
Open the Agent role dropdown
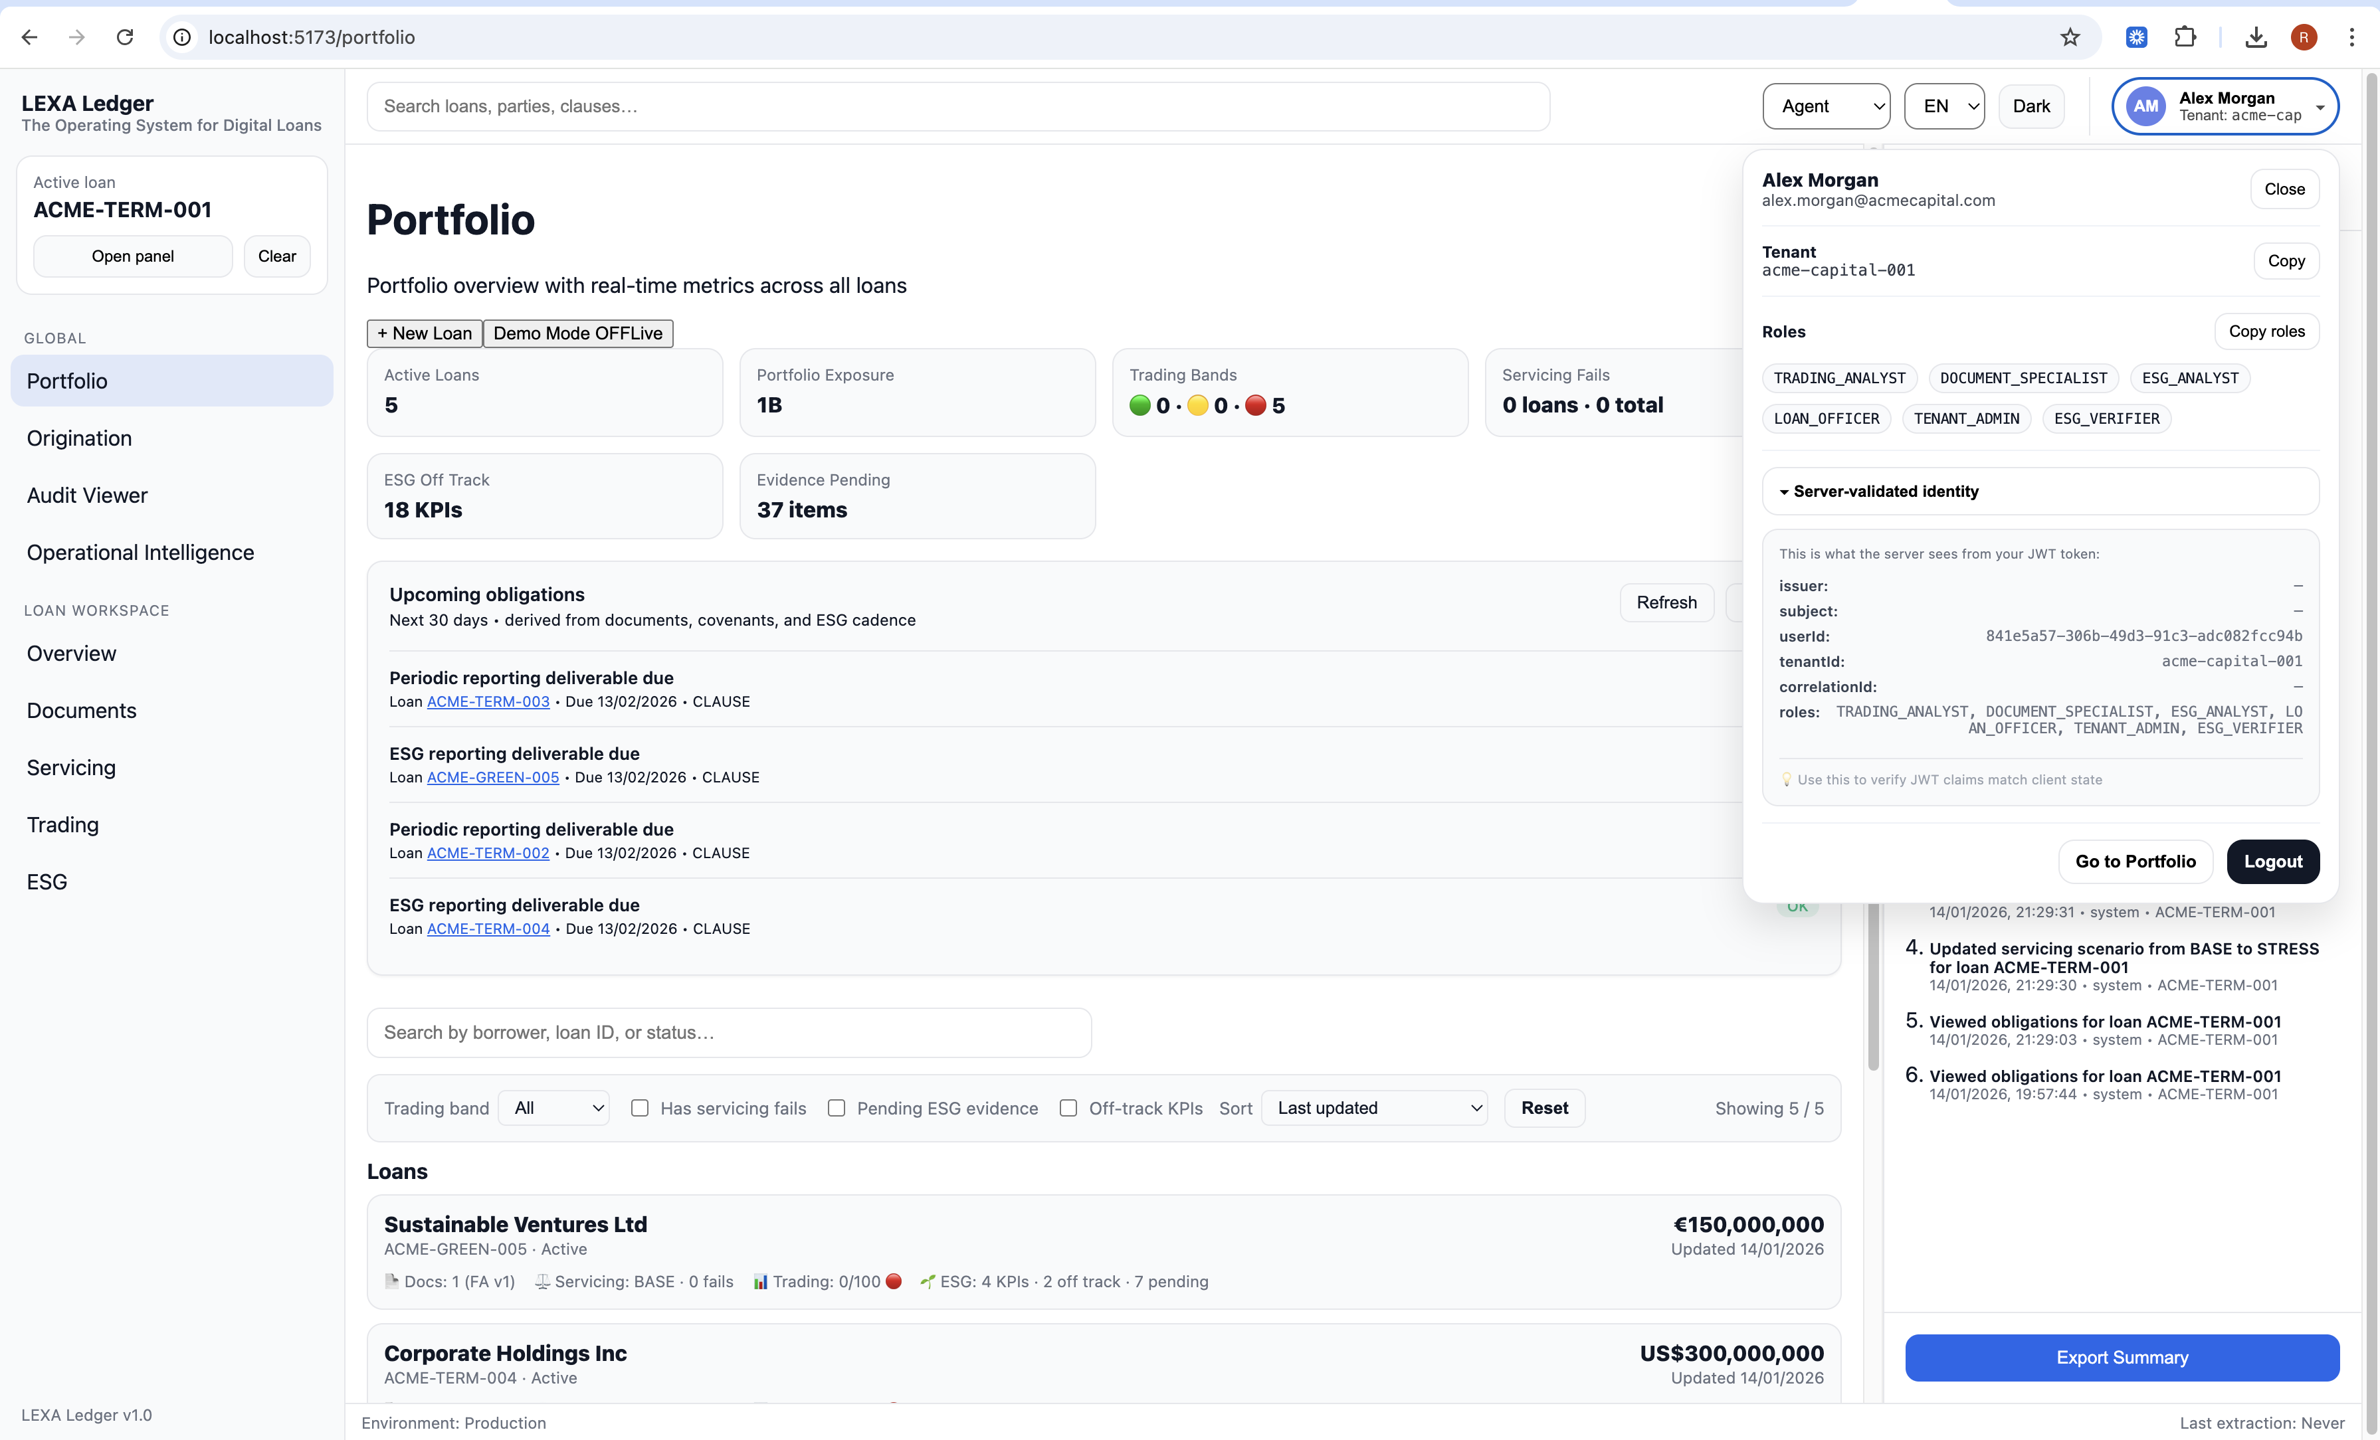(1826, 106)
